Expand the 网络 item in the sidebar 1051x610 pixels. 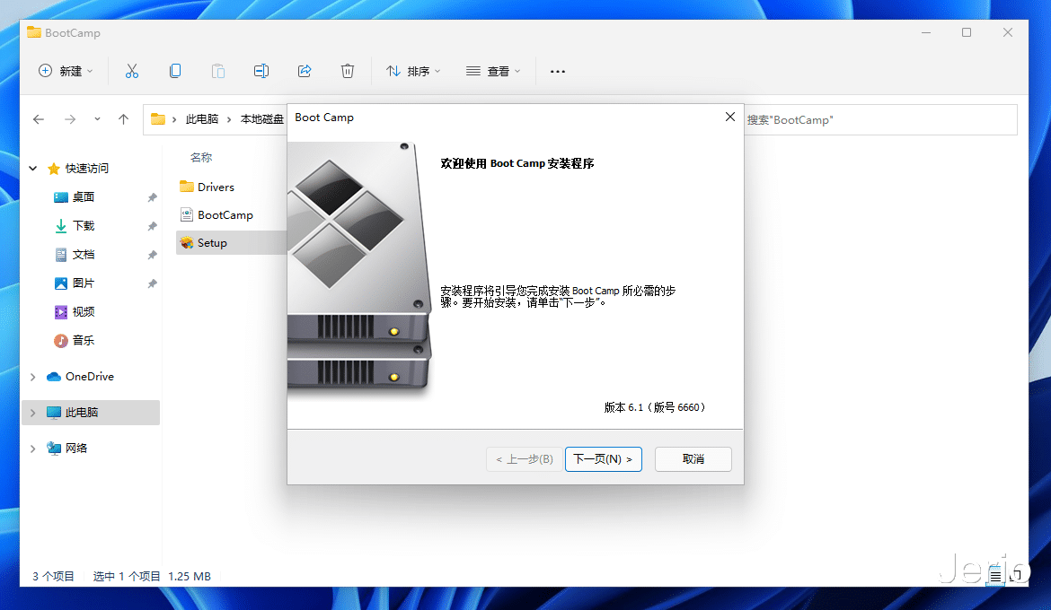pos(33,448)
